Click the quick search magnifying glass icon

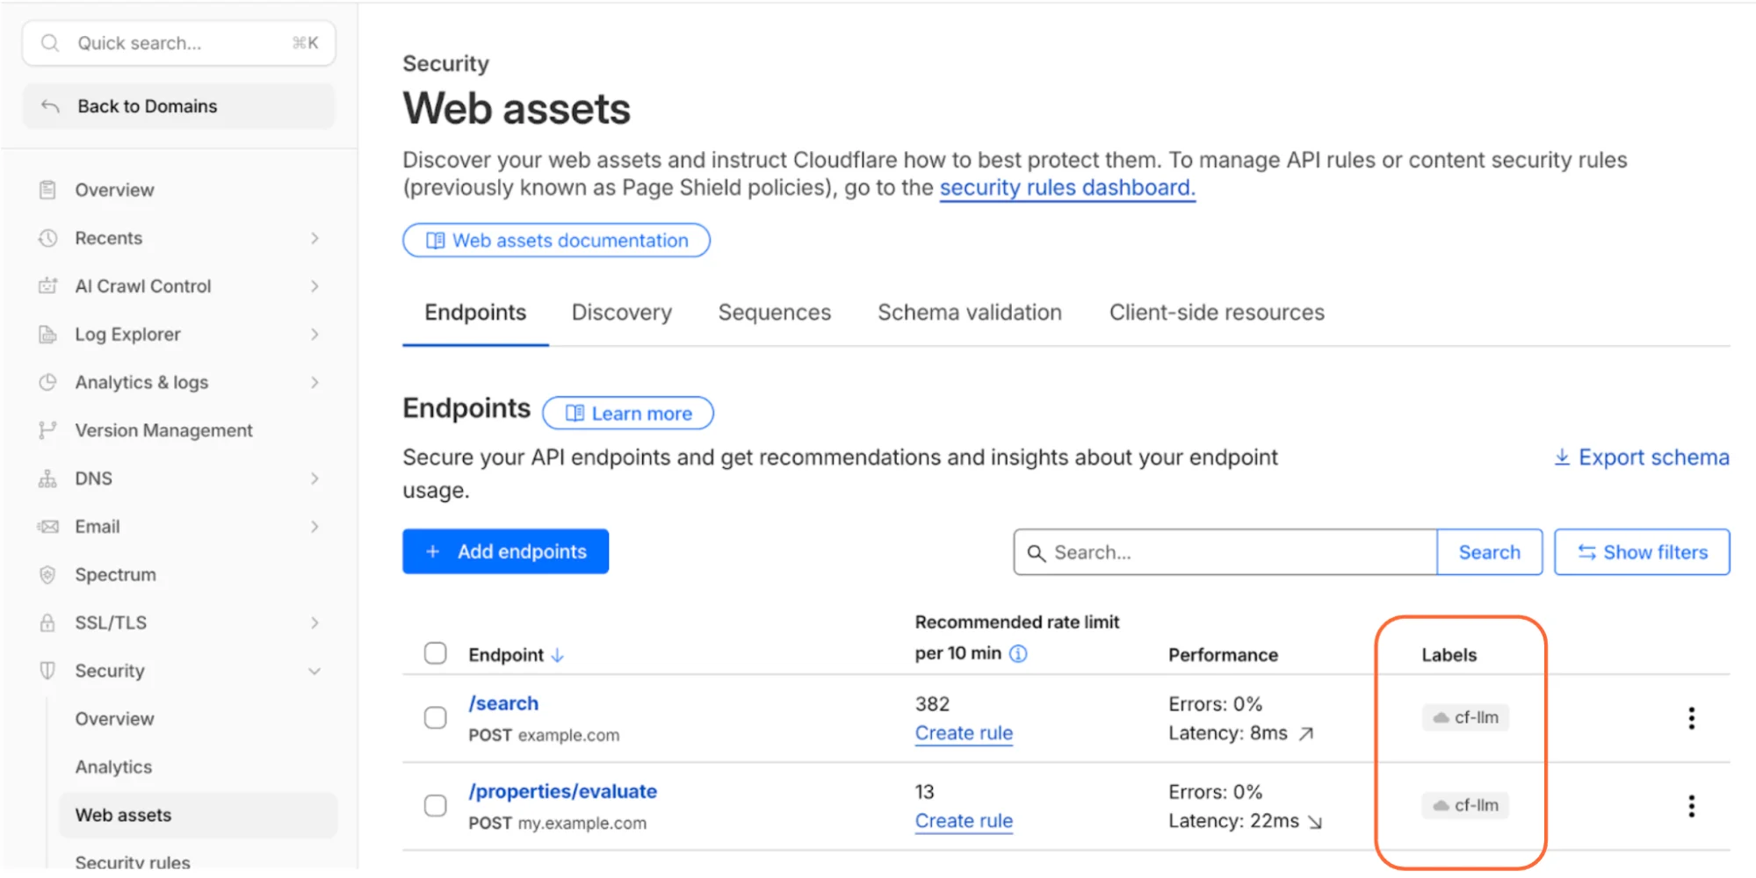50,42
